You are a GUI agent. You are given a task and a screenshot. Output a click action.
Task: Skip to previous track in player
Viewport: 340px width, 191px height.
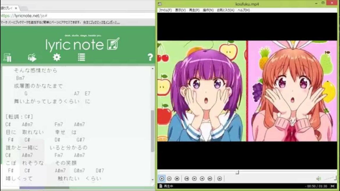(187, 179)
